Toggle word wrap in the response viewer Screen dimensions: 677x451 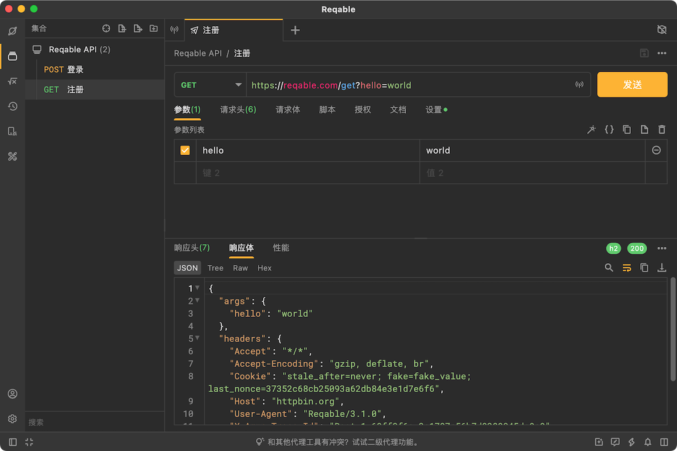click(626, 268)
